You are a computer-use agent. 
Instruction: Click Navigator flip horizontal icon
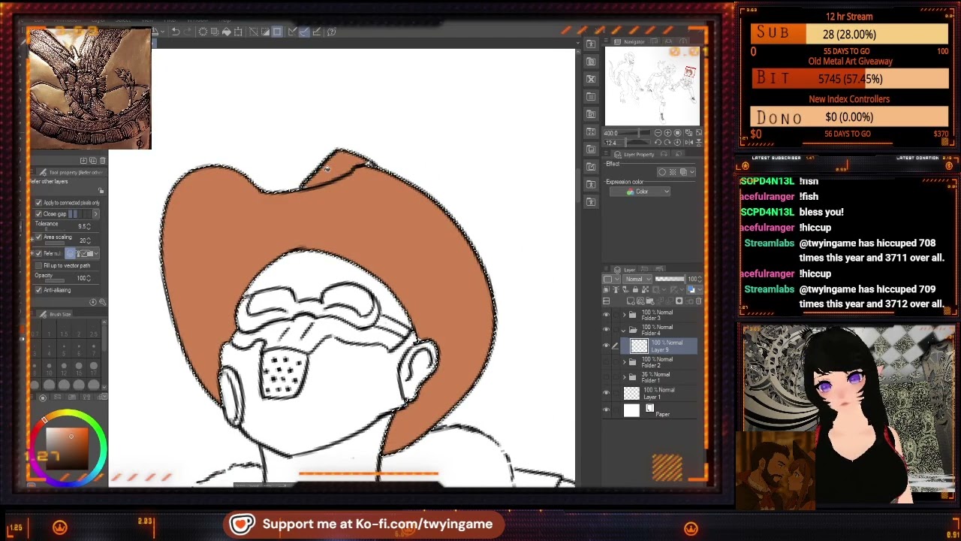coord(688,142)
